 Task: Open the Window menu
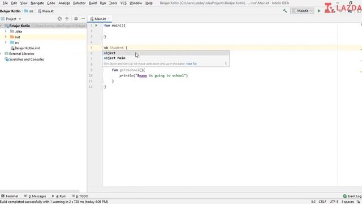click(136, 3)
